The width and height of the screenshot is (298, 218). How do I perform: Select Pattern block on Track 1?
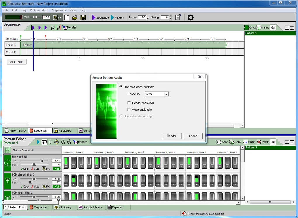[124, 45]
